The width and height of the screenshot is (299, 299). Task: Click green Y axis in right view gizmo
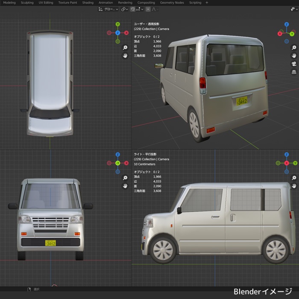coord(295,163)
